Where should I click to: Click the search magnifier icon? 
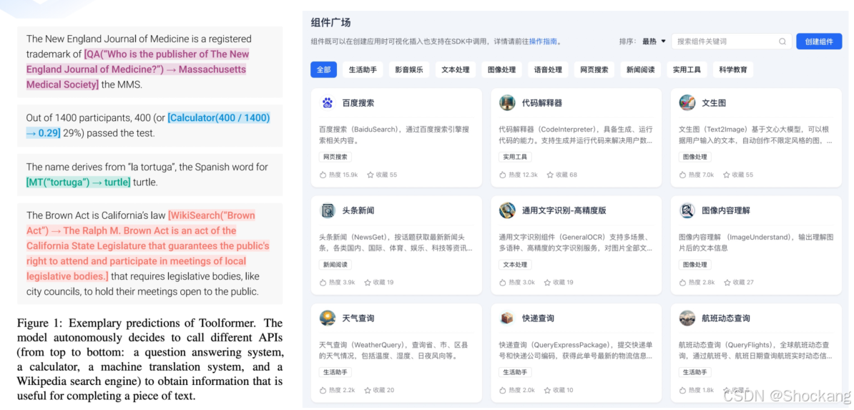click(782, 42)
